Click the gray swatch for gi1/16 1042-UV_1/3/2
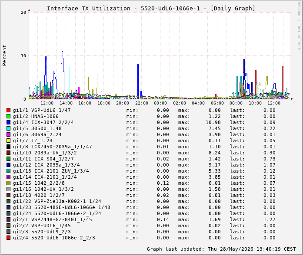303x255 pixels. [8, 189]
